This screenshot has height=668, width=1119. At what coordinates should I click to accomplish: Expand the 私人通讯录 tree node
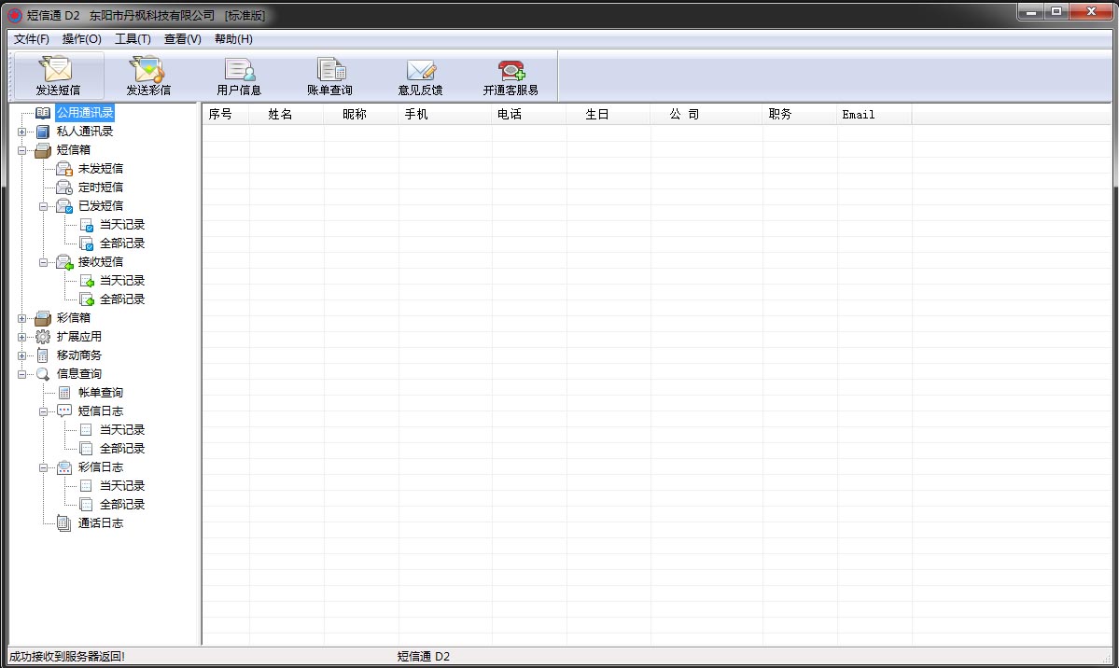(x=21, y=132)
